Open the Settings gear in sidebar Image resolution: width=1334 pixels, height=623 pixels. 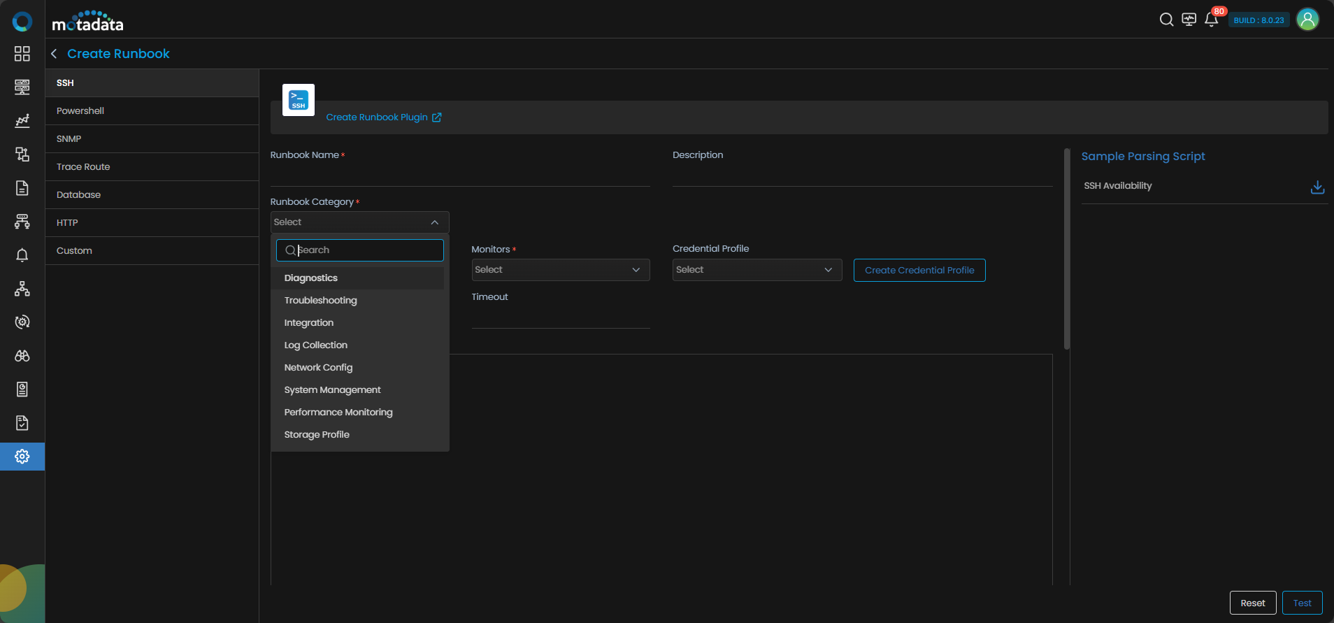(22, 457)
